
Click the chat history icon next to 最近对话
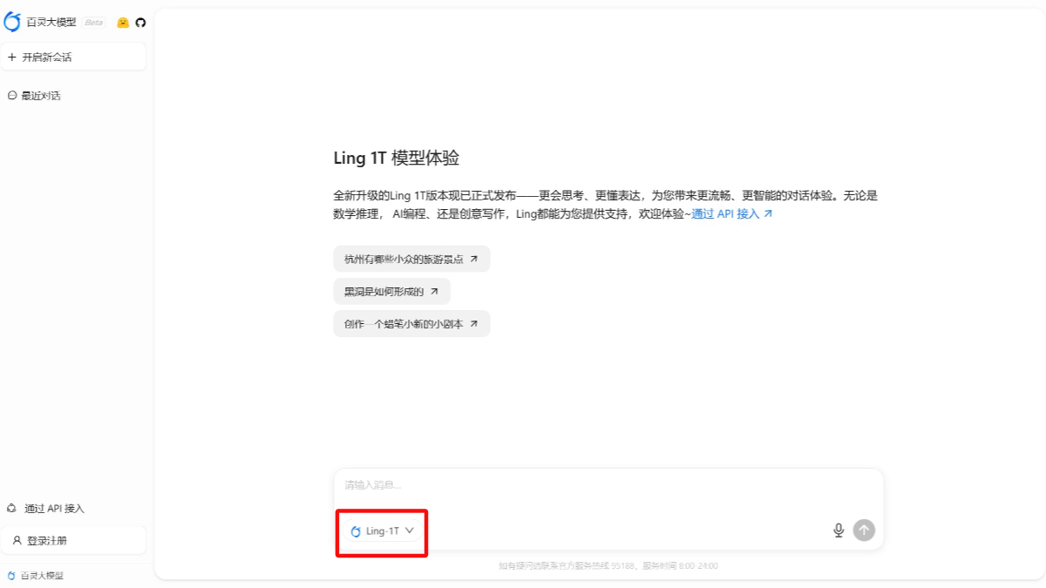tap(12, 95)
